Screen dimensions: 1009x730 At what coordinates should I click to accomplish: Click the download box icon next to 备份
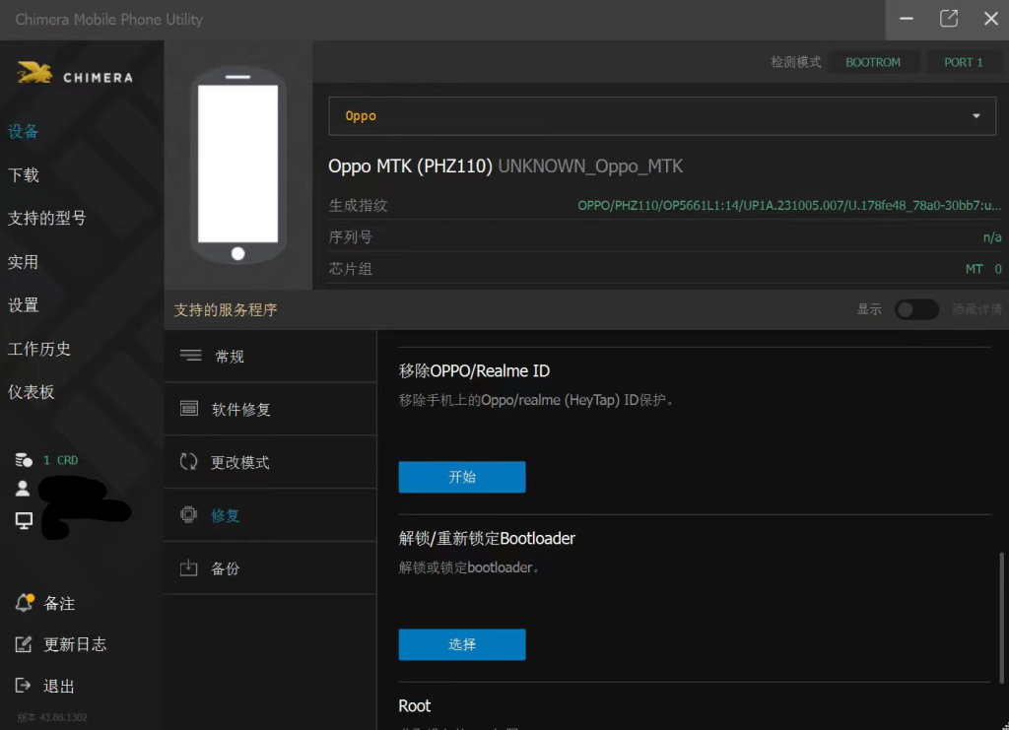pos(188,567)
